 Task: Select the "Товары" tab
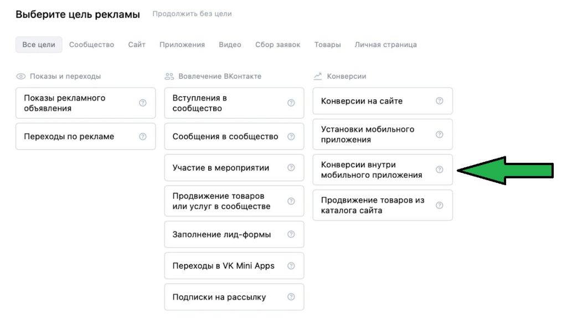point(327,45)
